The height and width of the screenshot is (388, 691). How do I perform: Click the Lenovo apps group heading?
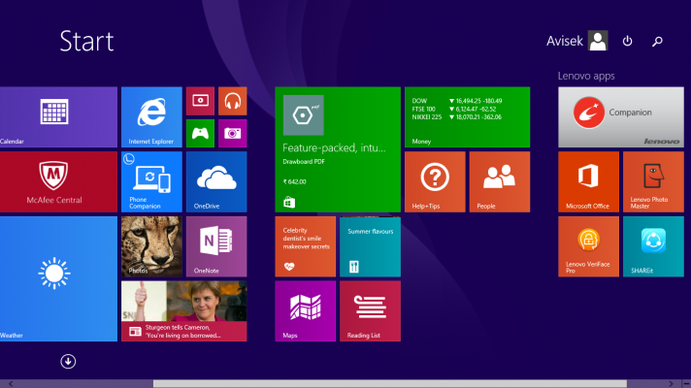pos(586,76)
